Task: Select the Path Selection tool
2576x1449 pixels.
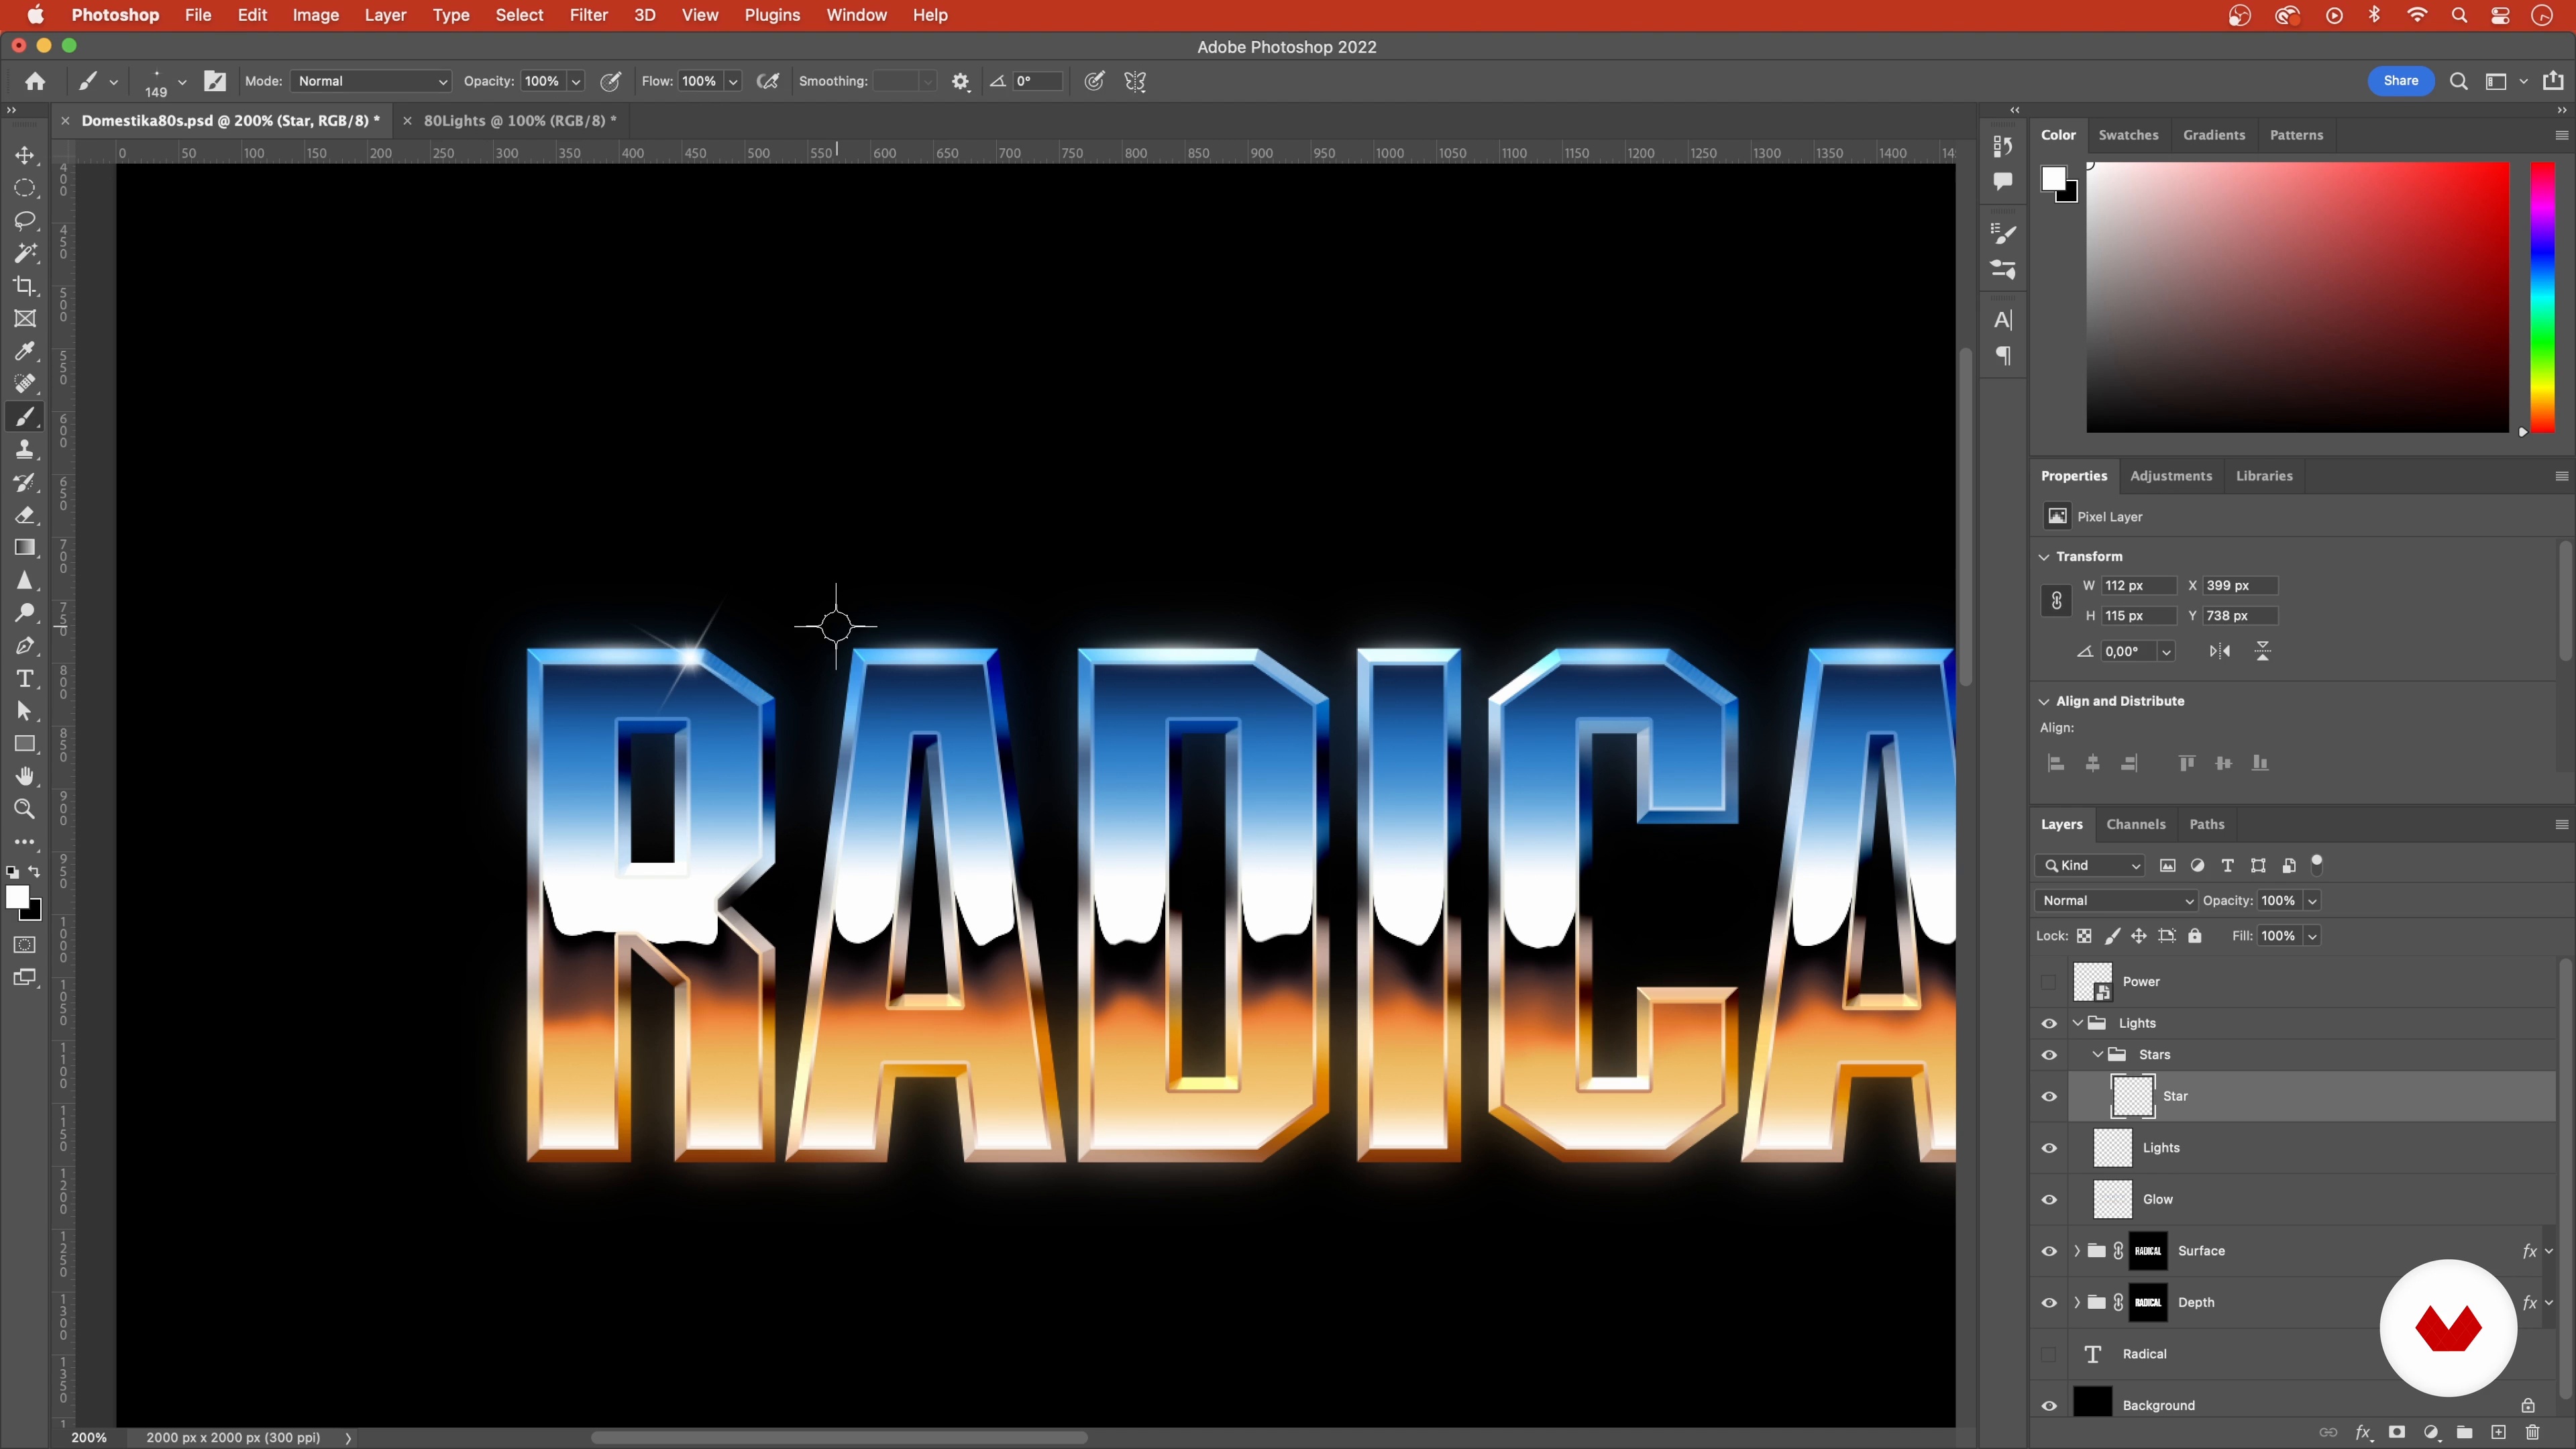Action: point(25,711)
